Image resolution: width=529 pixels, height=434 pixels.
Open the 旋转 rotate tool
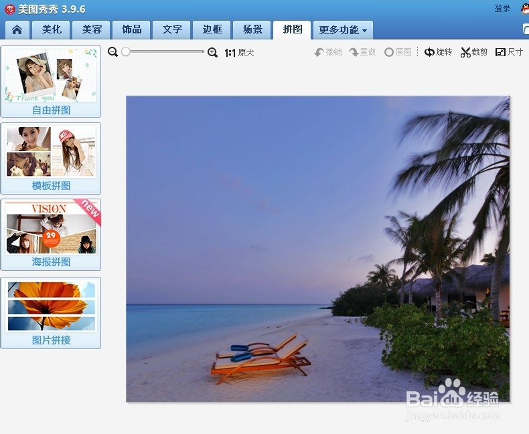(438, 52)
